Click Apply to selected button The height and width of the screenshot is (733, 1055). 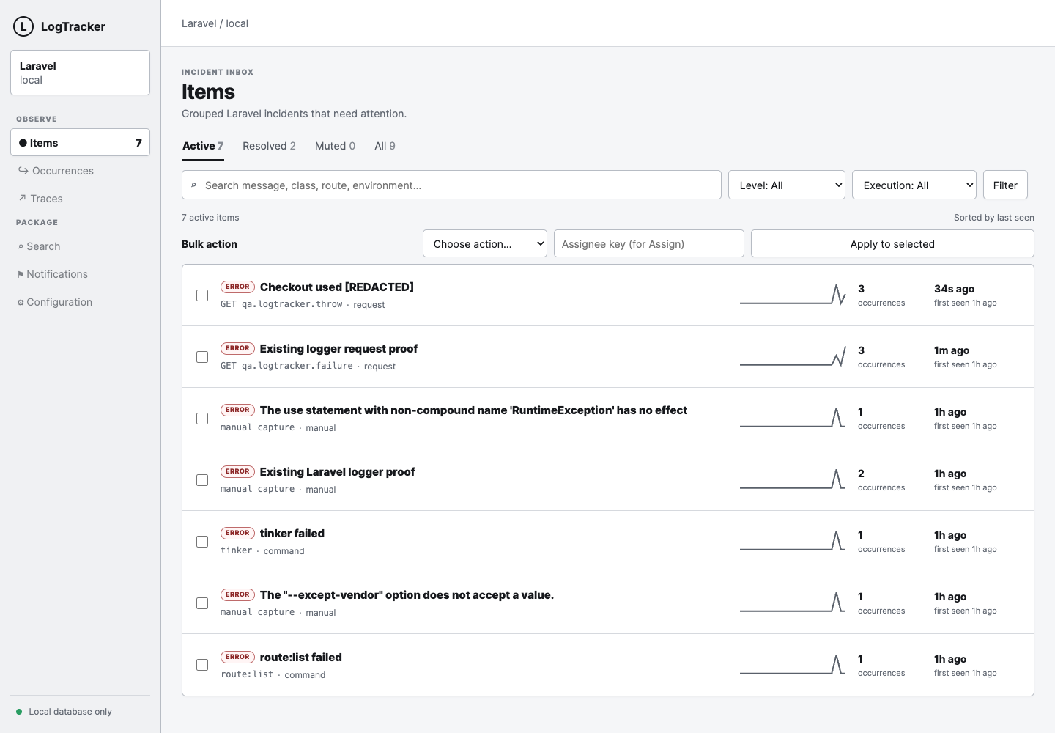892,243
